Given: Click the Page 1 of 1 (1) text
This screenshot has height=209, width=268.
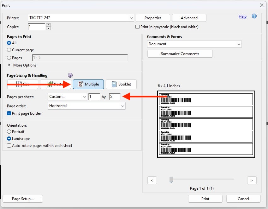Looking at the screenshot, I should tap(202, 188).
